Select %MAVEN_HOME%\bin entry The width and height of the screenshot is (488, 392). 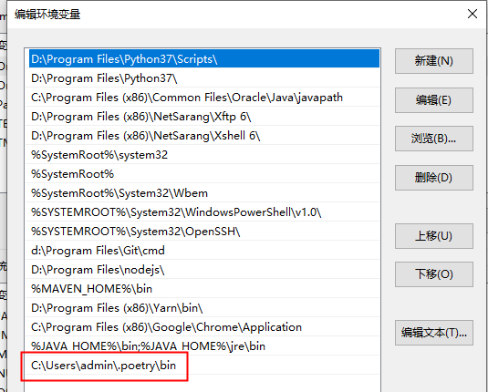(202, 289)
